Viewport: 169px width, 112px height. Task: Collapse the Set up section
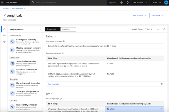(x=55, y=36)
